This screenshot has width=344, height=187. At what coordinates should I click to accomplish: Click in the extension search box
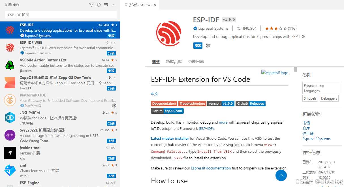click(61, 15)
